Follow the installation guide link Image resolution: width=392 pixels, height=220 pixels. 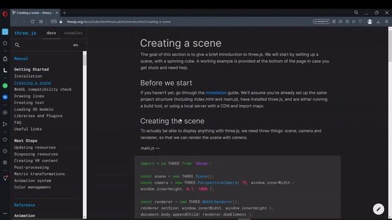pos(216,93)
